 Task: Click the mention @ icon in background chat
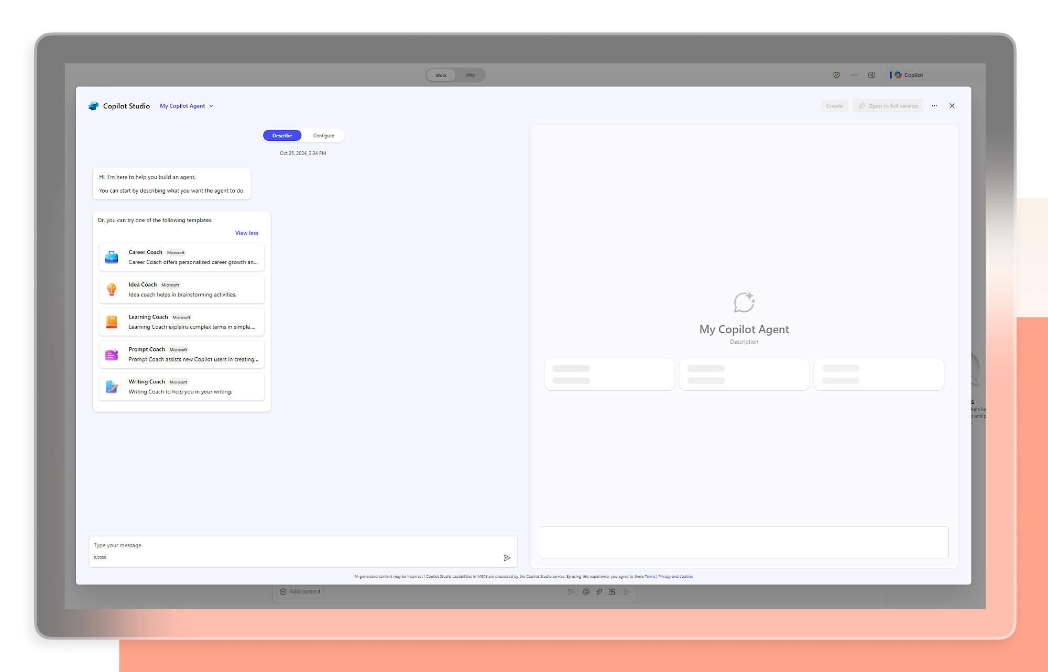pyautogui.click(x=586, y=592)
